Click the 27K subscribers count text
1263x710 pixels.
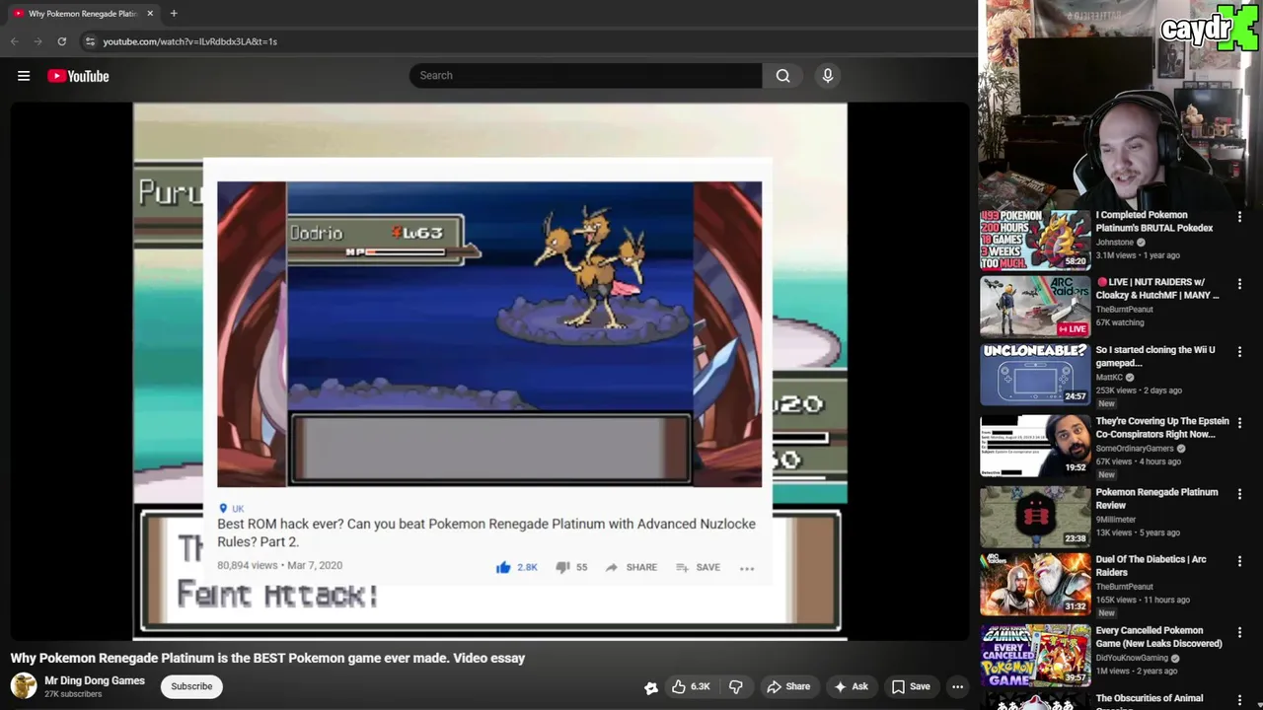pyautogui.click(x=73, y=694)
